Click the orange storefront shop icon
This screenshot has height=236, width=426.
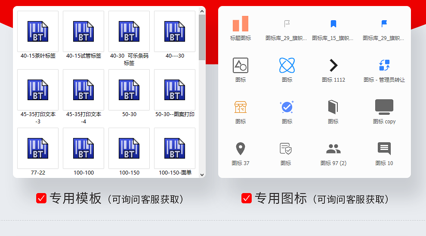241,107
